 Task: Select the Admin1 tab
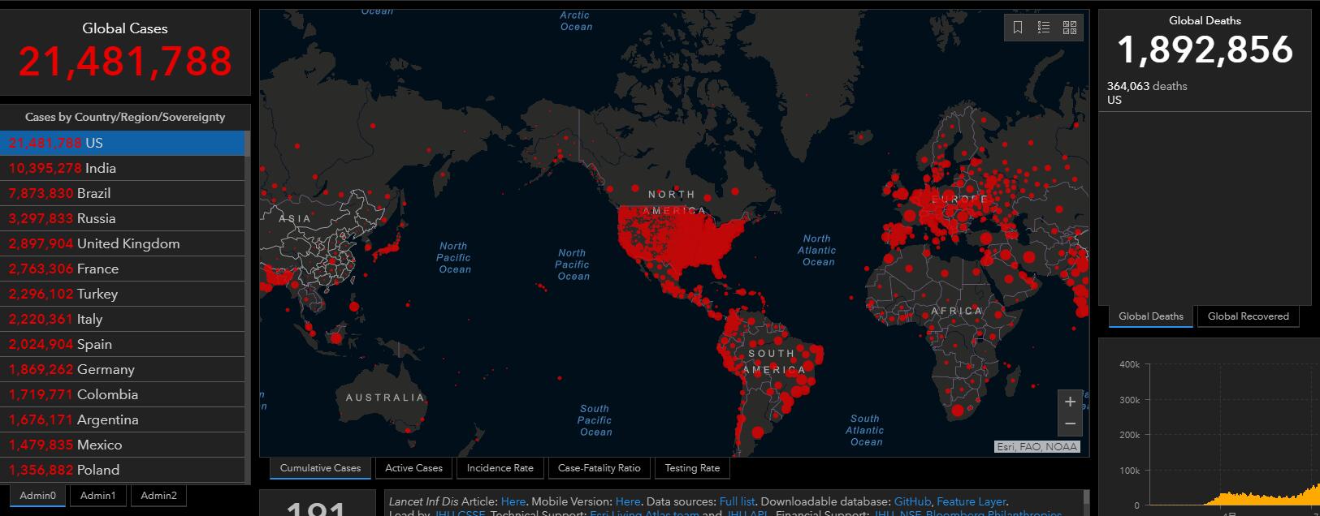tap(97, 496)
